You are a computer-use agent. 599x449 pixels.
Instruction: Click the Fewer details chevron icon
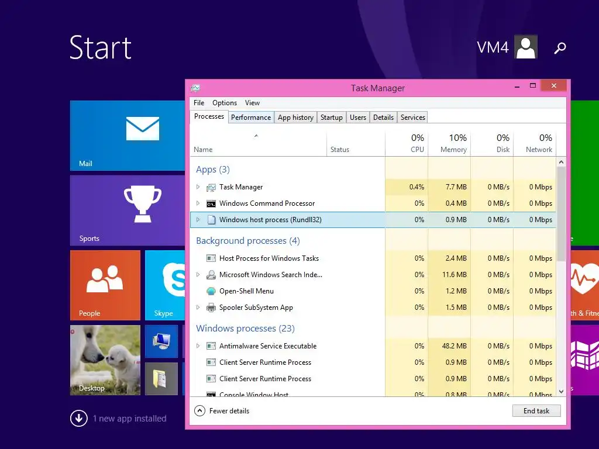coord(200,411)
